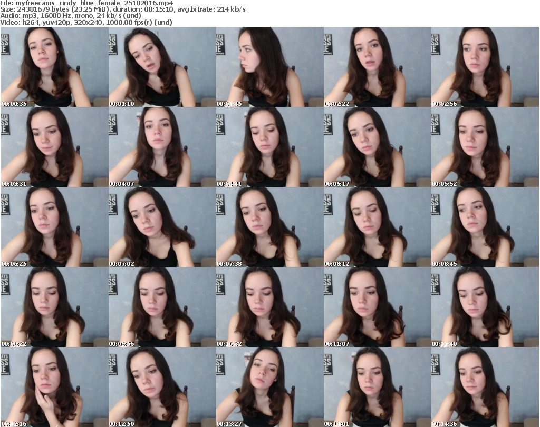The height and width of the screenshot is (427, 540).
Task: Select the 00:07:38 preview frame
Action: (x=269, y=227)
